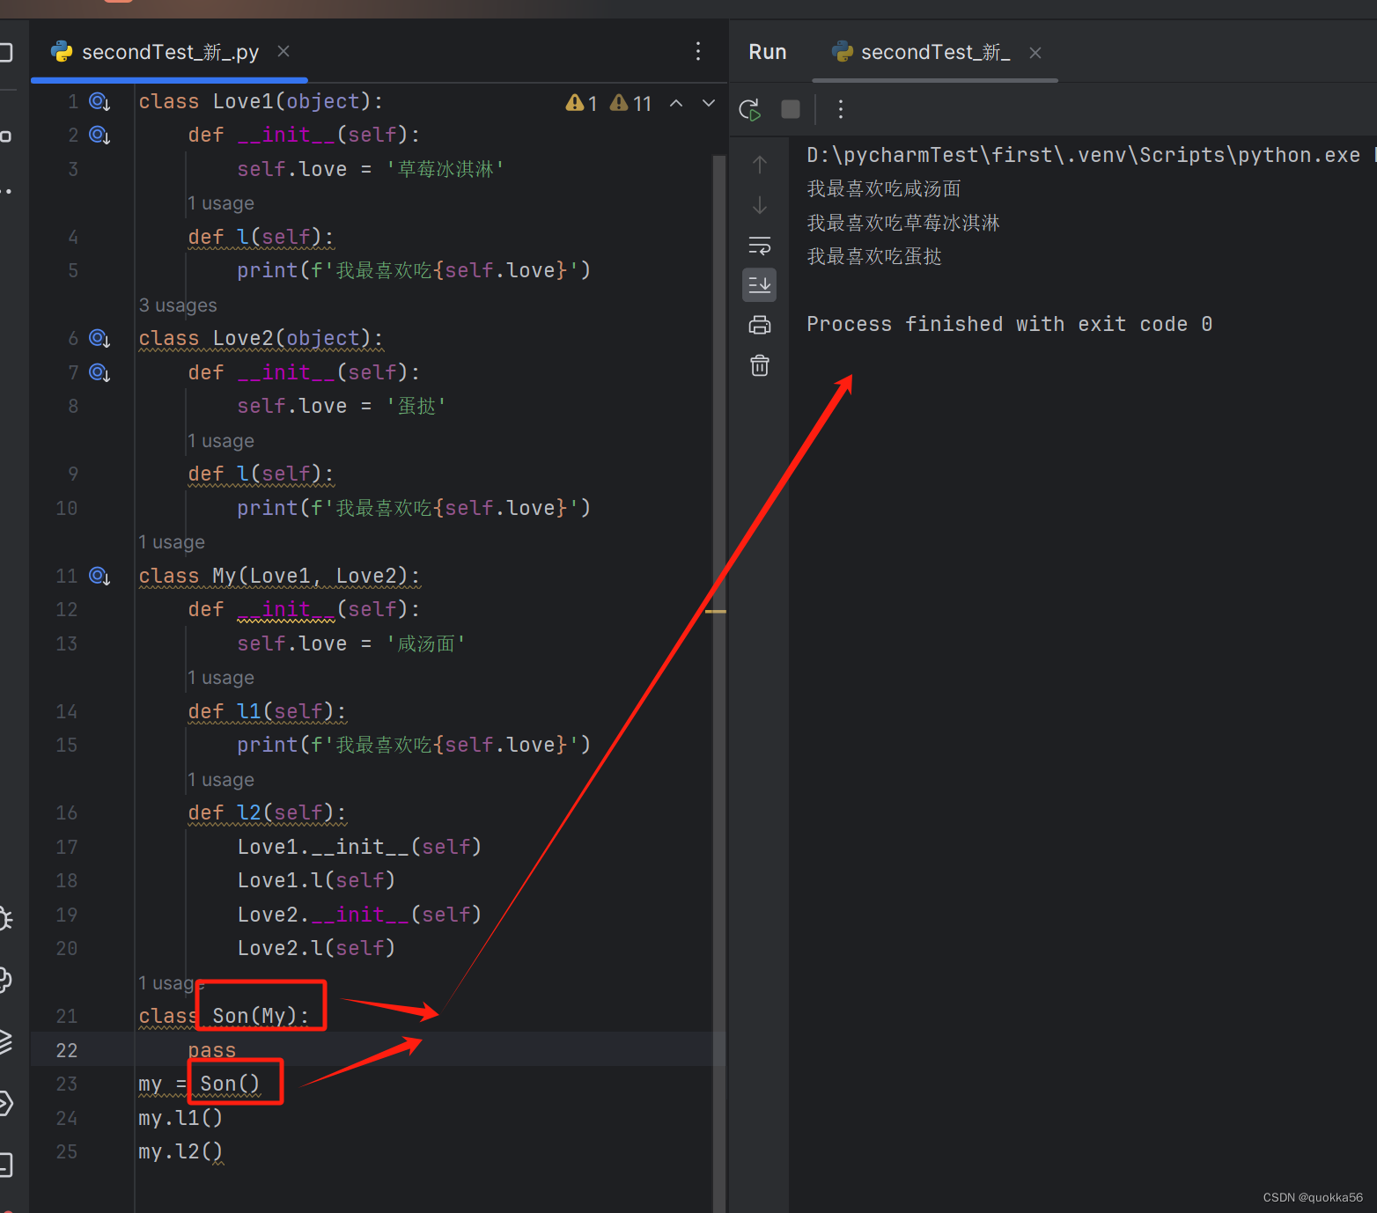Close the secondTest_新_ run tab
This screenshot has height=1213, width=1377.
tap(1035, 53)
